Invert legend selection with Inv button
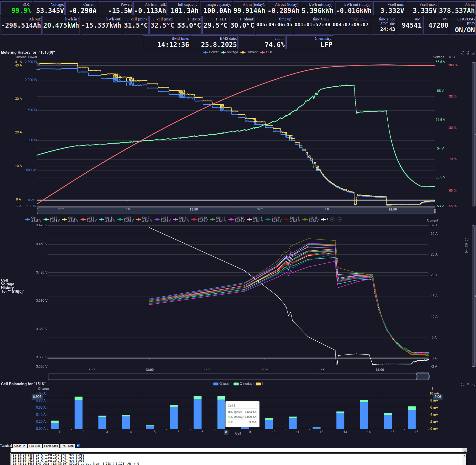476x465 pixels. pyautogui.click(x=339, y=219)
